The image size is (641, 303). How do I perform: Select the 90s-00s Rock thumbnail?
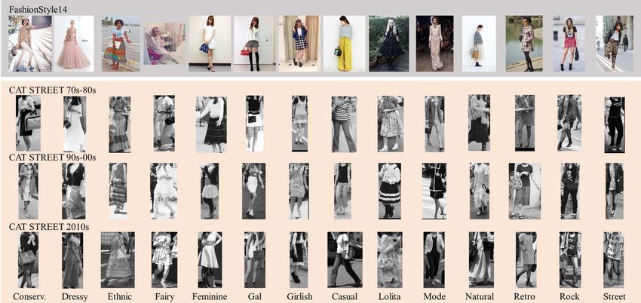coord(570,191)
